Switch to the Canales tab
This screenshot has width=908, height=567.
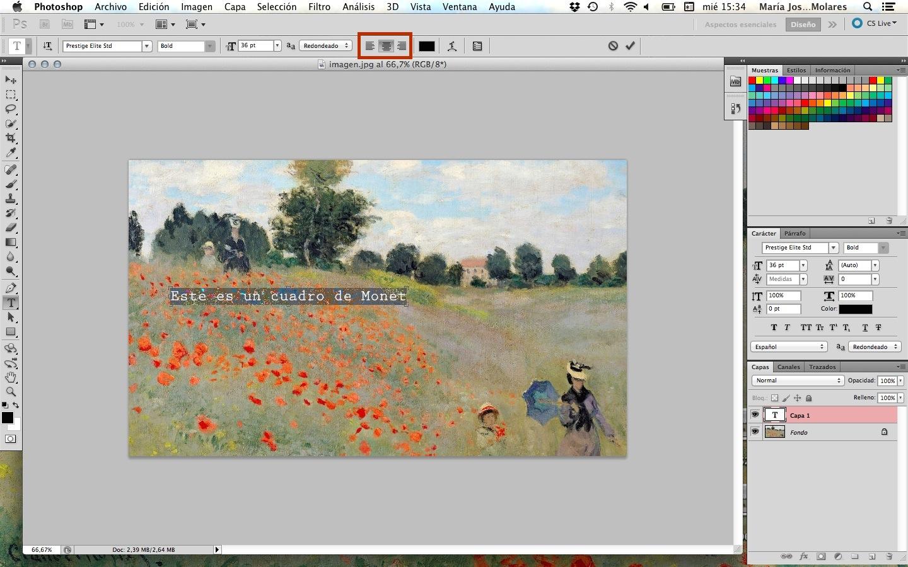tap(788, 367)
